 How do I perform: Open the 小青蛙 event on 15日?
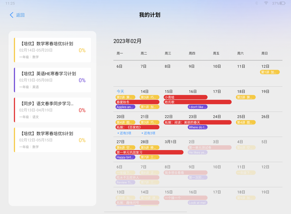(185, 97)
